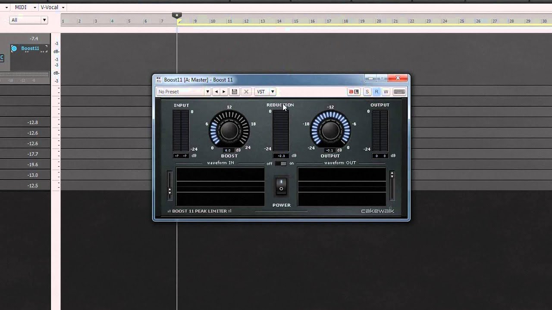This screenshot has width=552, height=310.
Task: Click the waveform IN display
Action: click(220, 186)
